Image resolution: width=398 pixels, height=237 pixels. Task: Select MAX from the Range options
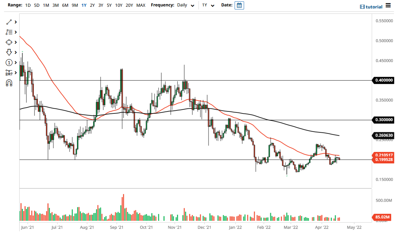point(141,5)
